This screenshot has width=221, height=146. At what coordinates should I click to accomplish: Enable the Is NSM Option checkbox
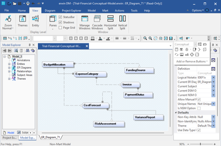[x=199, y=108]
